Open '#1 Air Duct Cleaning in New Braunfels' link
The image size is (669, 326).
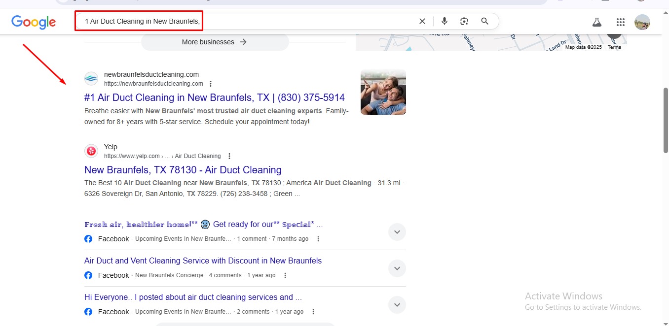214,98
